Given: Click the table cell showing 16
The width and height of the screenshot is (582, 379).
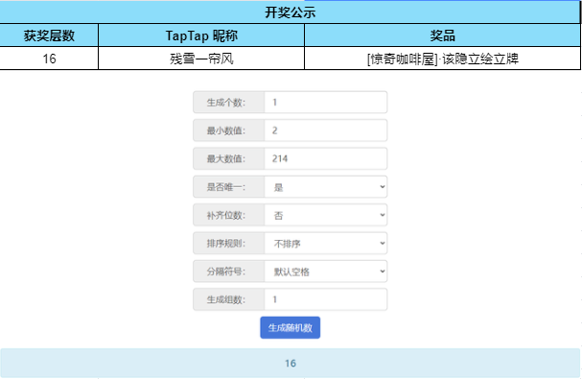Looking at the screenshot, I should point(49,59).
